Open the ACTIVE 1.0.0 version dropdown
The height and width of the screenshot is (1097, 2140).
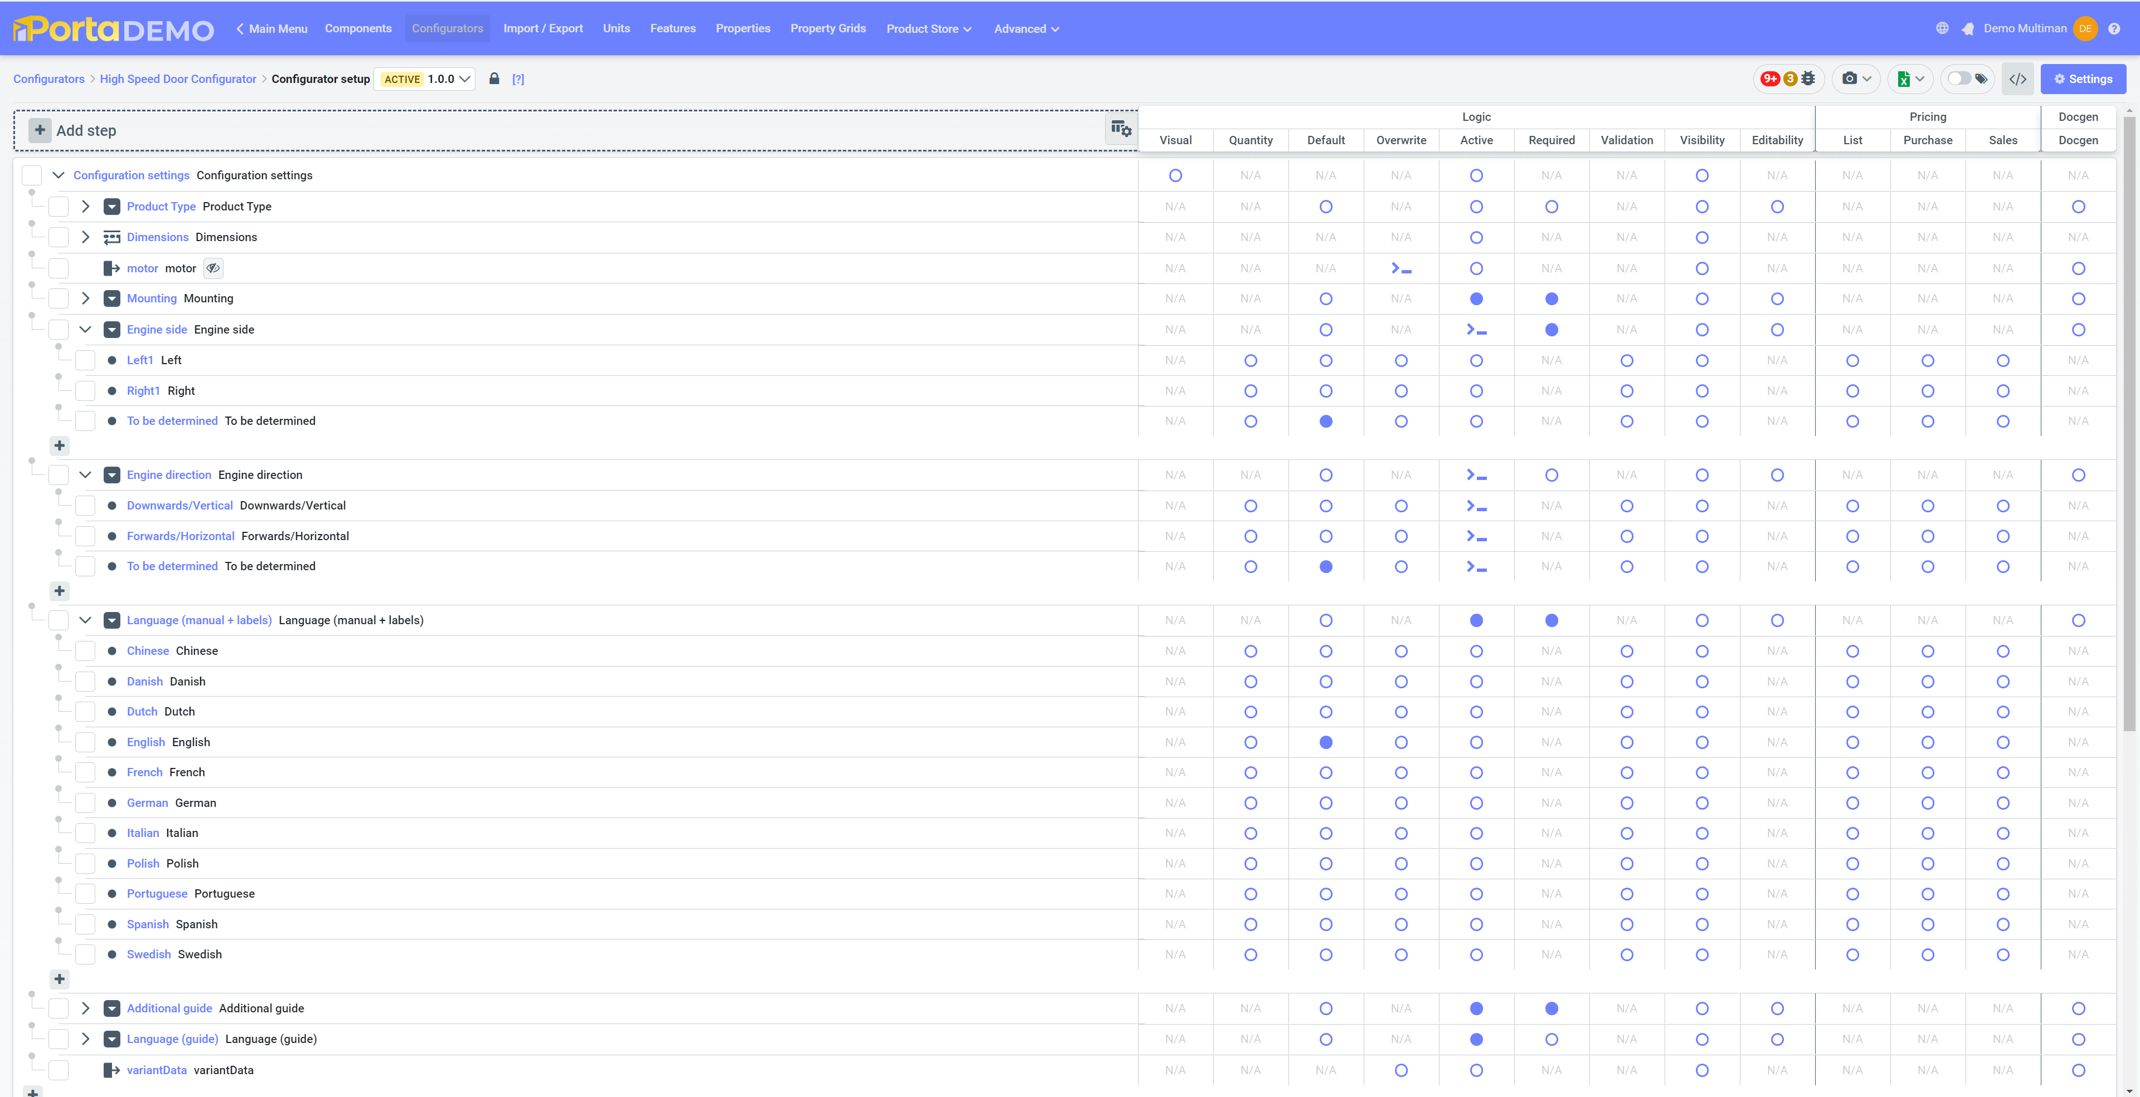coord(425,79)
